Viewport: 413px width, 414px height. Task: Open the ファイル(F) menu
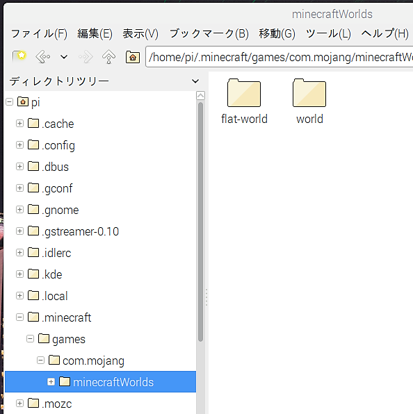click(39, 34)
